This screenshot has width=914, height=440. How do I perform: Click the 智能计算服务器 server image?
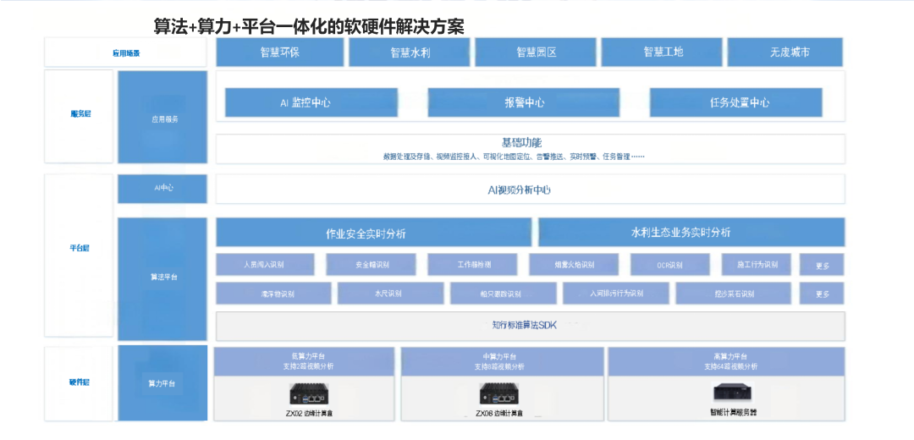pos(733,392)
